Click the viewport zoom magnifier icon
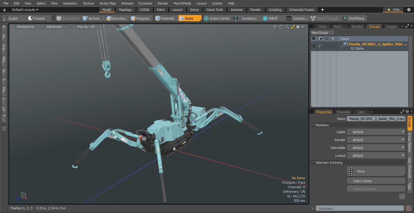 coord(287,27)
